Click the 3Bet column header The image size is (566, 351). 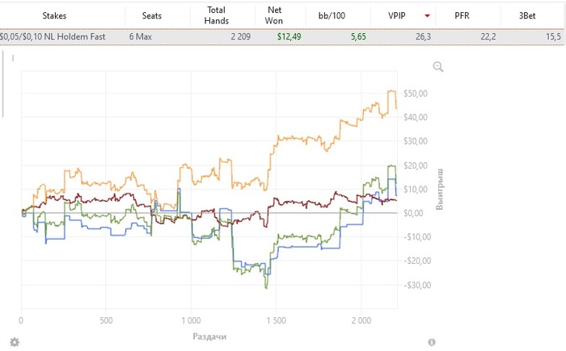pos(530,15)
